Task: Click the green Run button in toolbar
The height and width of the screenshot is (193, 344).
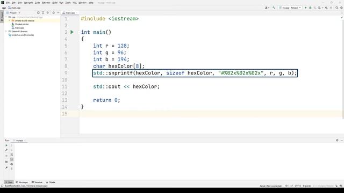Action: tap(305, 8)
